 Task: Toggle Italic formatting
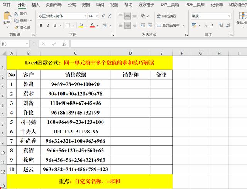pyautogui.click(x=48, y=25)
